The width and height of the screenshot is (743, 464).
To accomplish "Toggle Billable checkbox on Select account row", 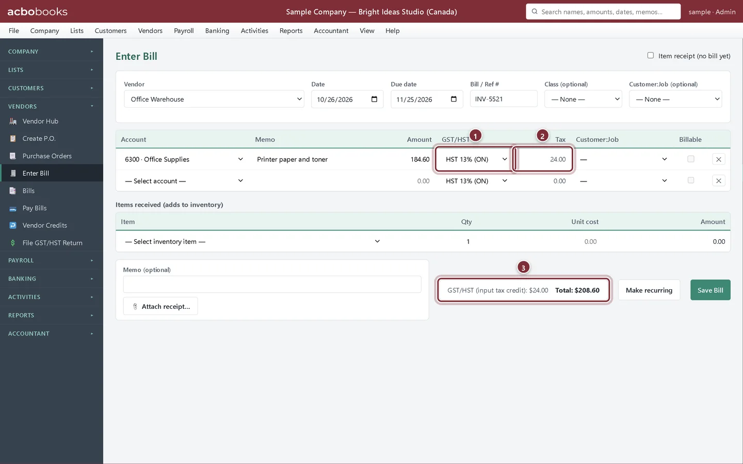I will [691, 180].
